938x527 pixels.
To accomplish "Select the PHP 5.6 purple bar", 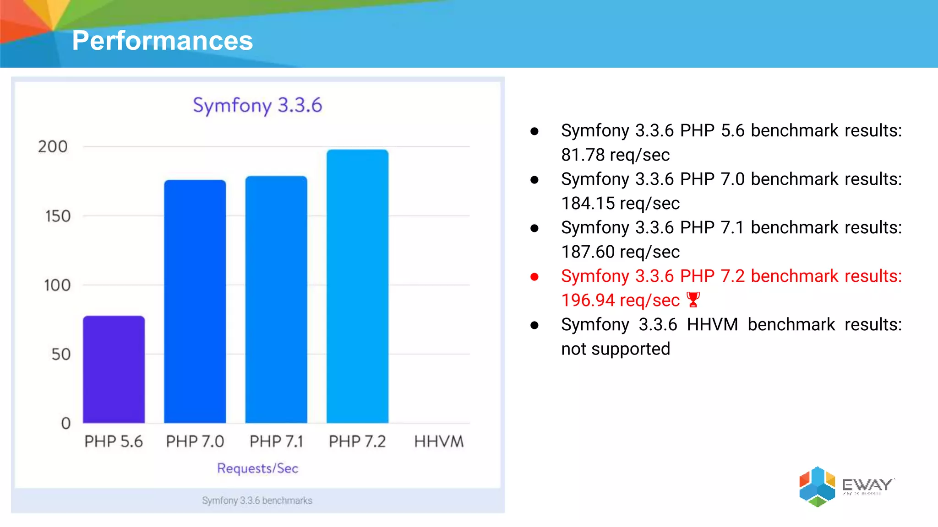I will point(114,369).
